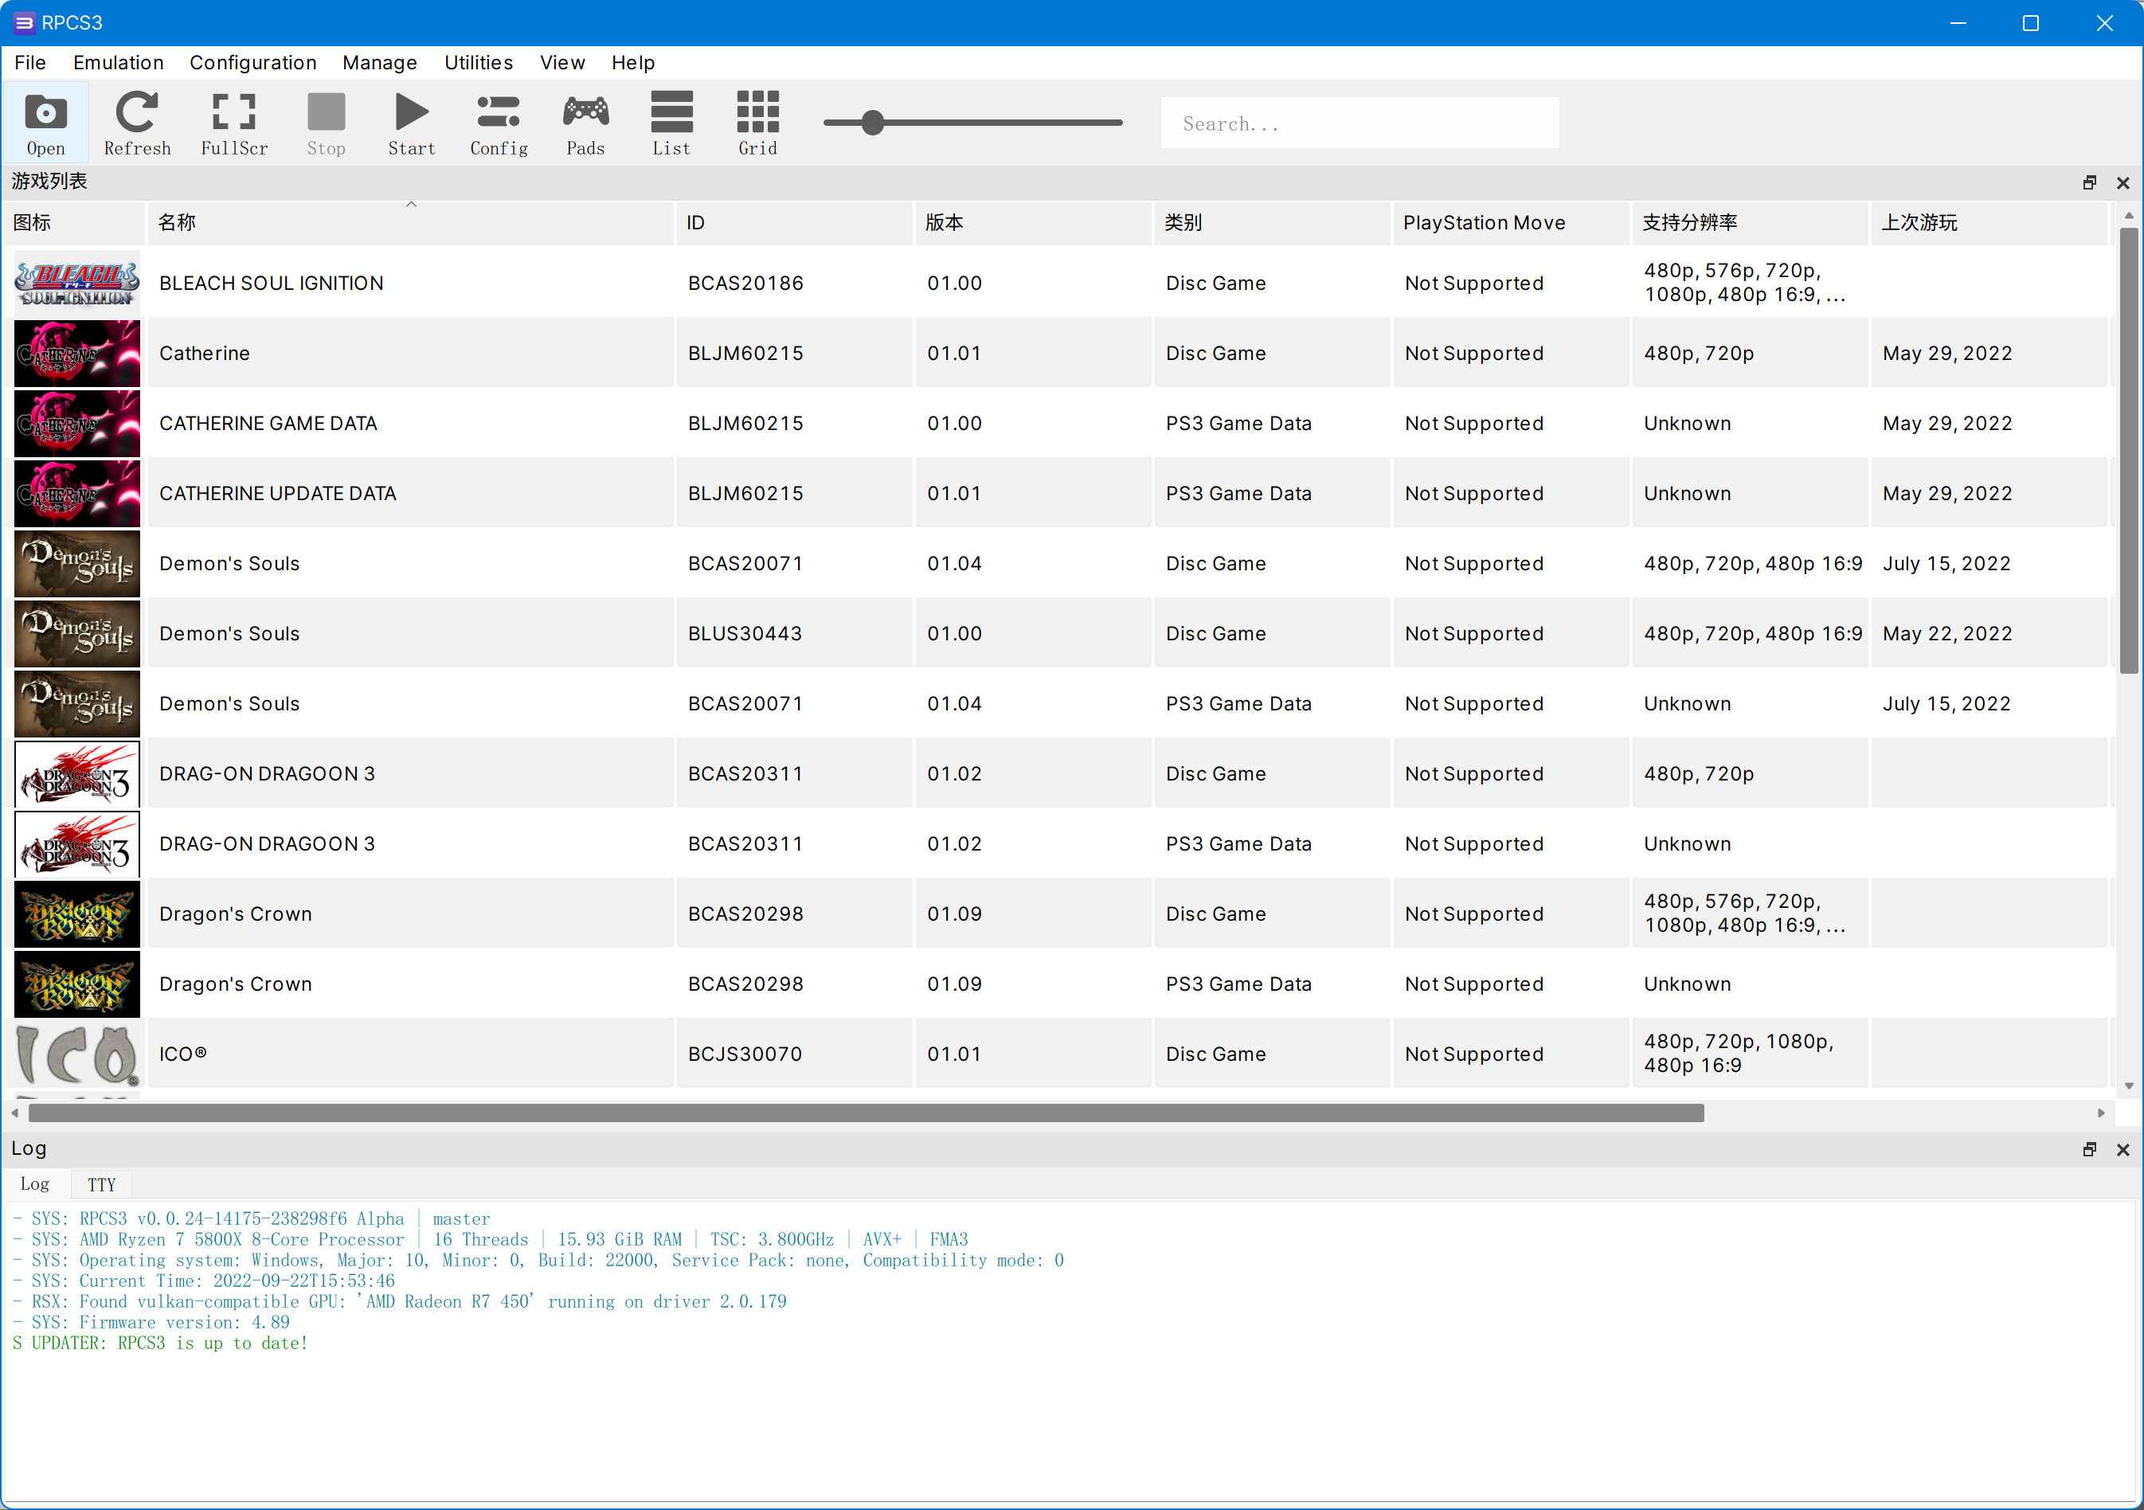Open the Config settings icon

coord(498,121)
